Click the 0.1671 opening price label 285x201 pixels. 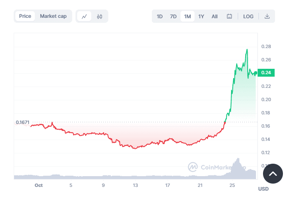22,122
